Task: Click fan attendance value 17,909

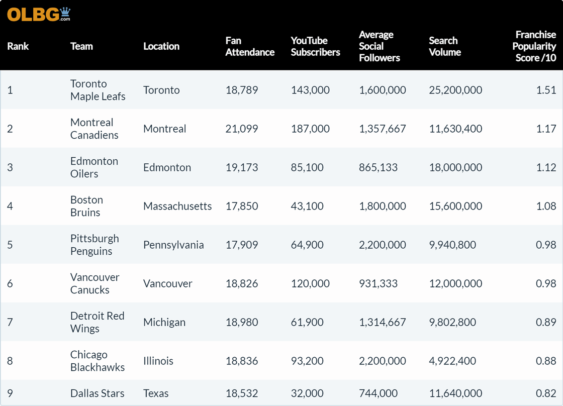Action: point(242,245)
